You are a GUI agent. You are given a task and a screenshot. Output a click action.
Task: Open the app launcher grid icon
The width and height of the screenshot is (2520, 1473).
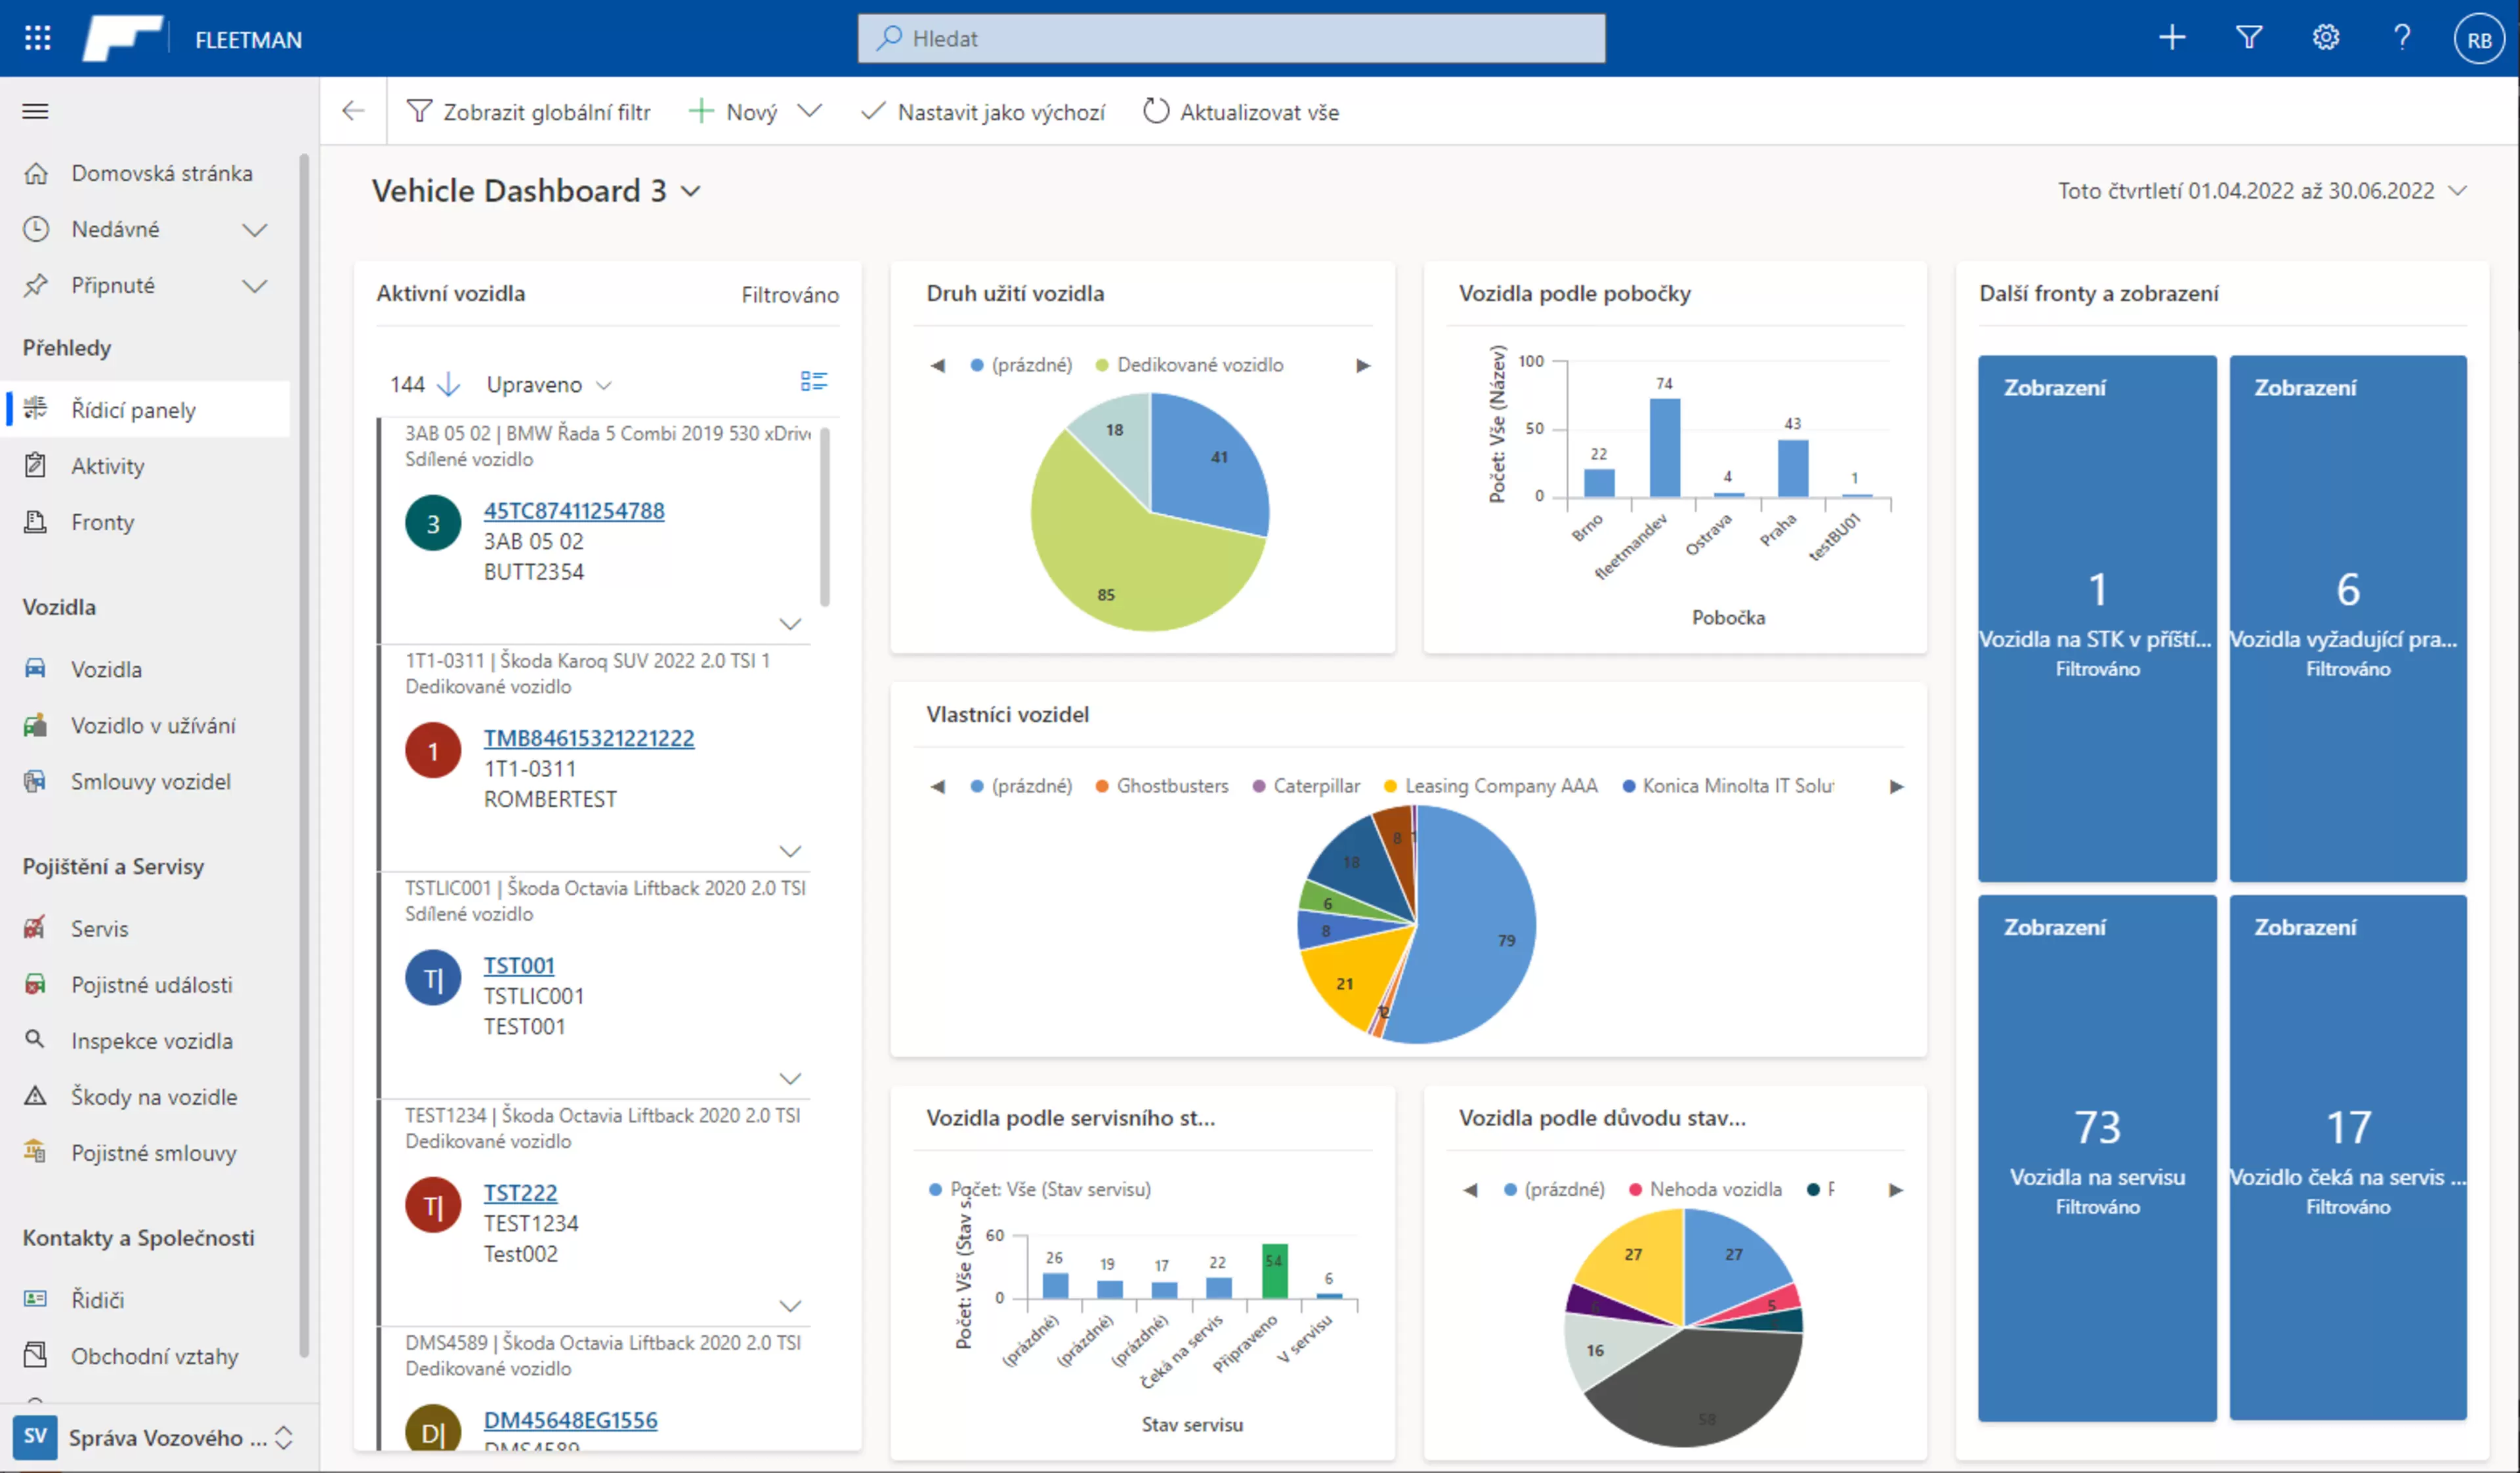[x=37, y=38]
